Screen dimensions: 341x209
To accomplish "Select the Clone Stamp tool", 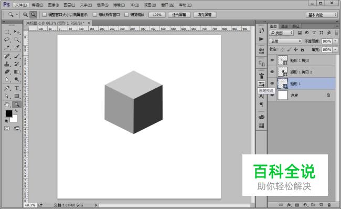I will click(x=7, y=64).
